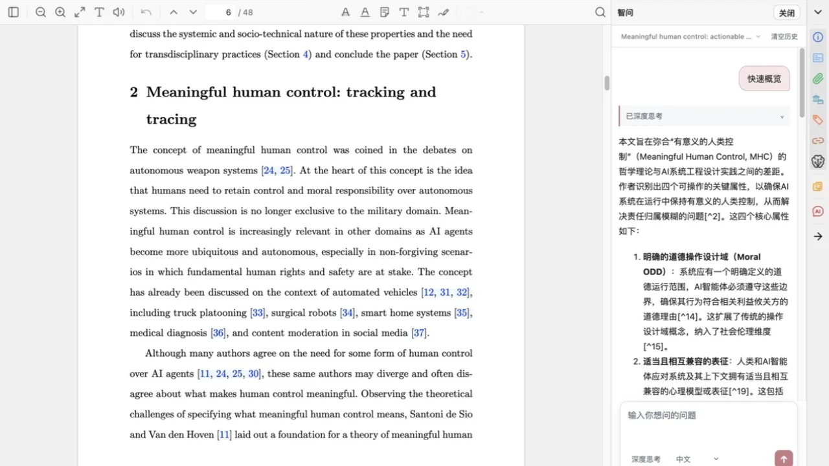Image resolution: width=829 pixels, height=466 pixels.
Task: Open attachments section in side rail
Action: tap(818, 79)
